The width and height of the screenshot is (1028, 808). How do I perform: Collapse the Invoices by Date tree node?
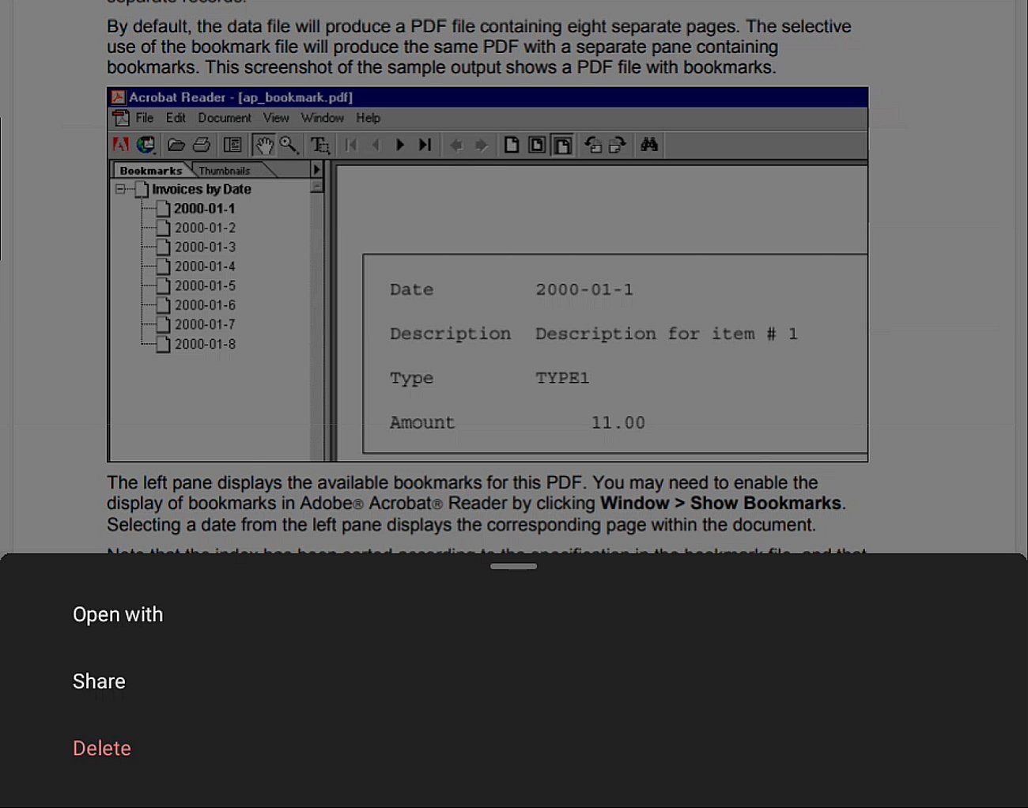point(120,189)
